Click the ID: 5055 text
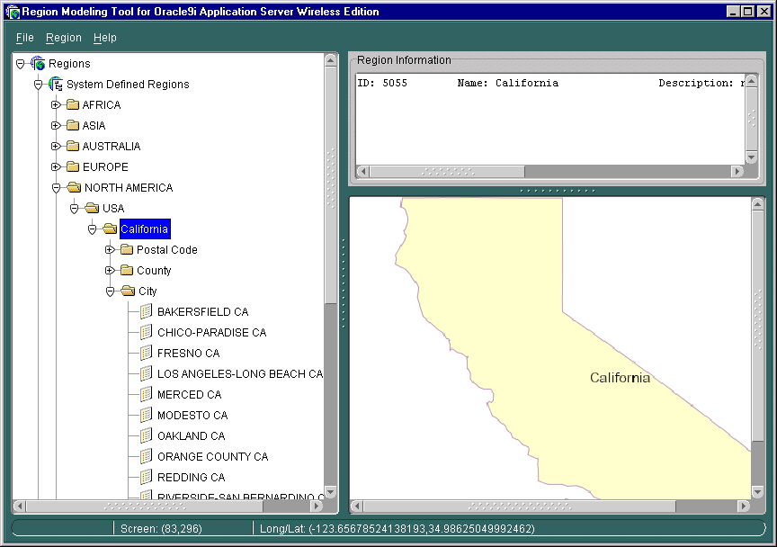The image size is (777, 547). pos(382,83)
